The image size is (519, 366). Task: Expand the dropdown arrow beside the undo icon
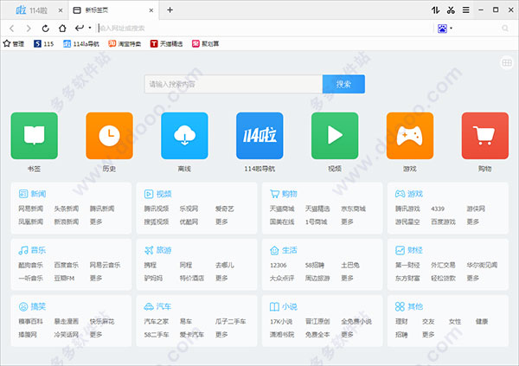[x=90, y=29]
